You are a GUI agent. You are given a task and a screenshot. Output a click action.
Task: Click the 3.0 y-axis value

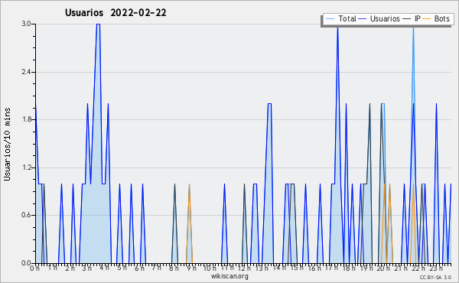click(x=26, y=24)
